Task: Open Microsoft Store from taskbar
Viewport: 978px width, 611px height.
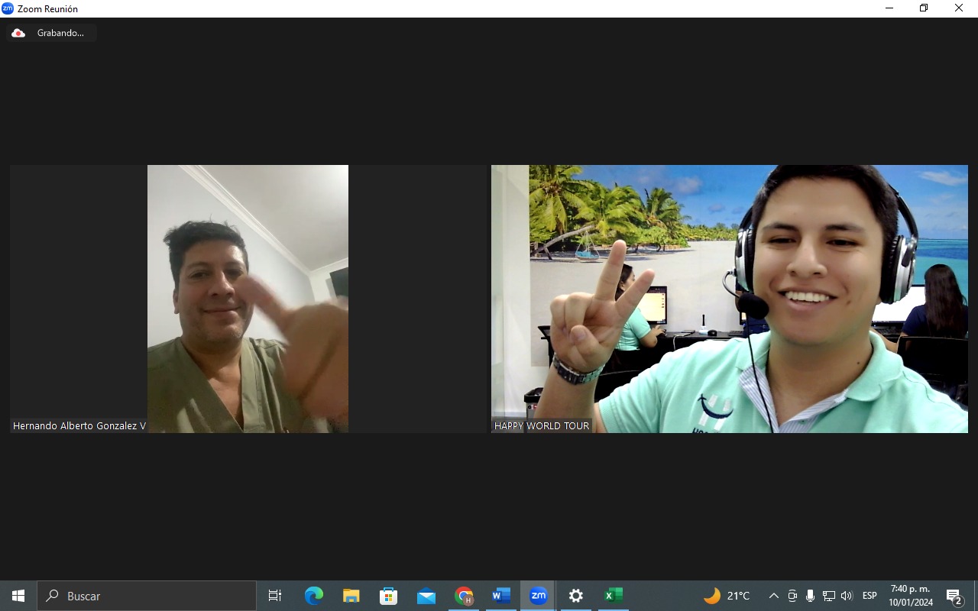Action: pos(388,596)
